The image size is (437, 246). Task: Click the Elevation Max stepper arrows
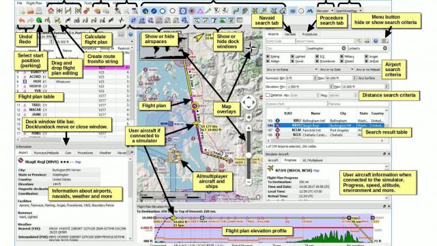(x=386, y=87)
